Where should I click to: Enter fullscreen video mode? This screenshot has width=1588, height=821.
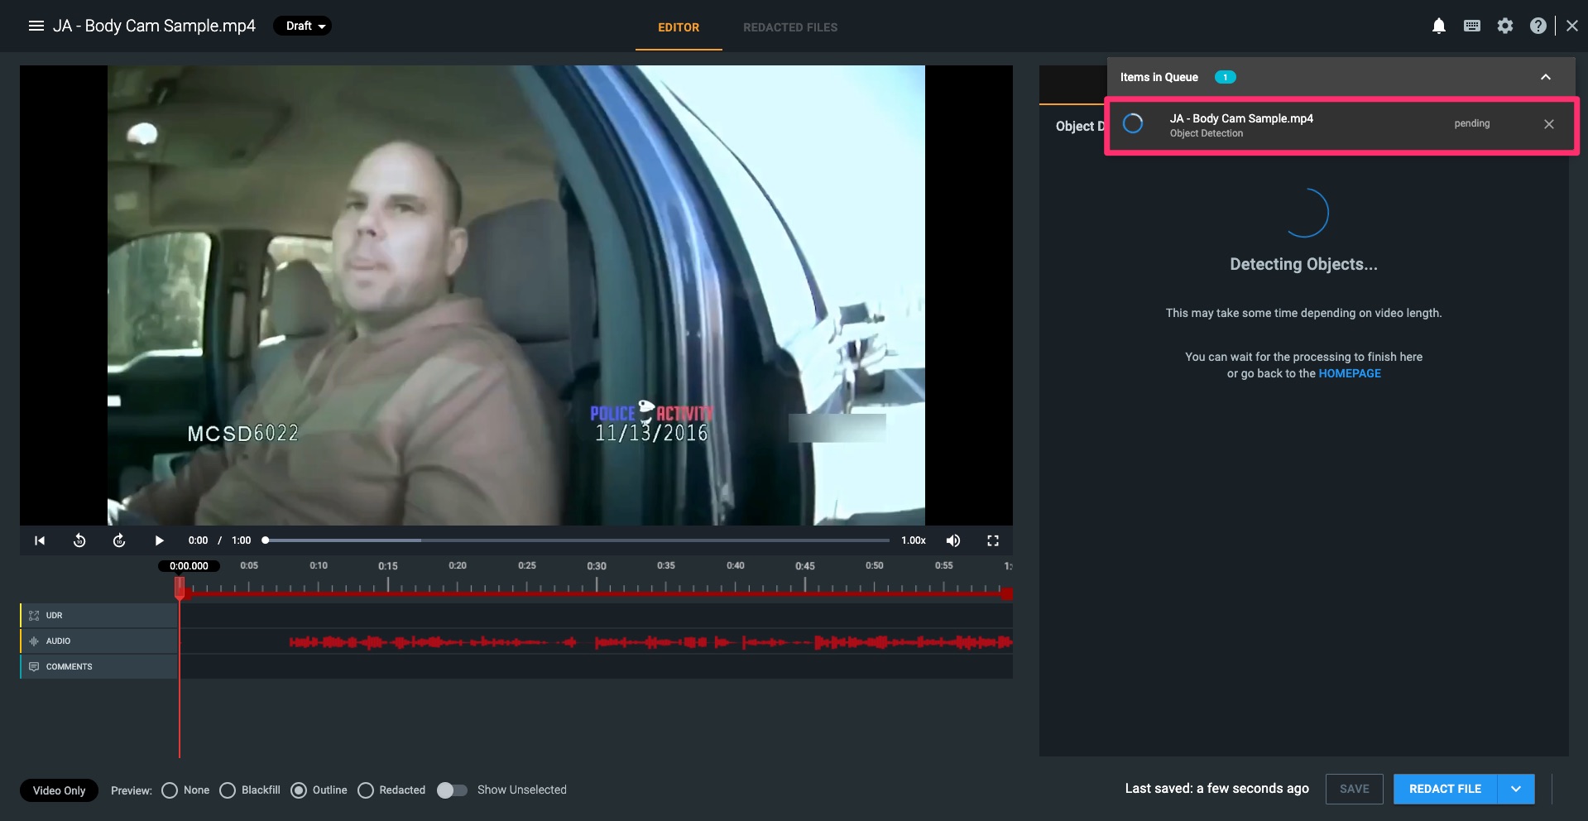[x=993, y=540]
